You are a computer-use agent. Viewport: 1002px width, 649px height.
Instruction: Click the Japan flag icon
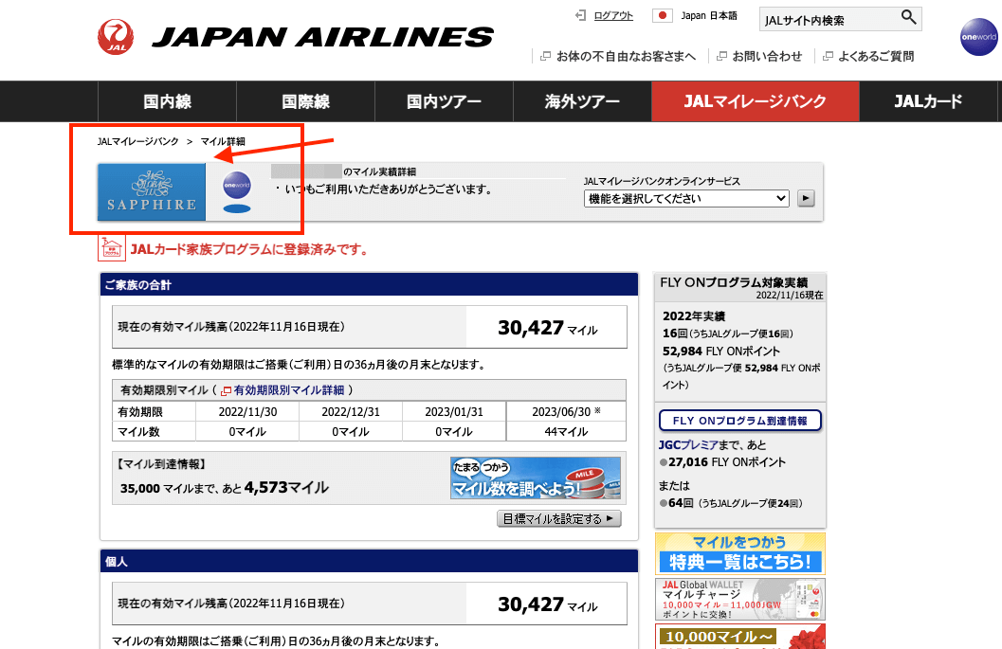[662, 15]
